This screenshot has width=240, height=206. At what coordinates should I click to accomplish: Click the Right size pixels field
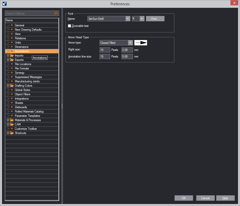tap(105, 50)
